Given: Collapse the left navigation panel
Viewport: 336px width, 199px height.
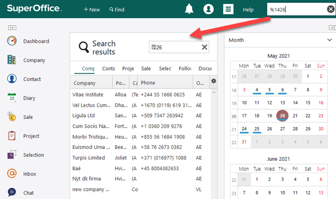Looking at the screenshot, I should click(x=12, y=28).
